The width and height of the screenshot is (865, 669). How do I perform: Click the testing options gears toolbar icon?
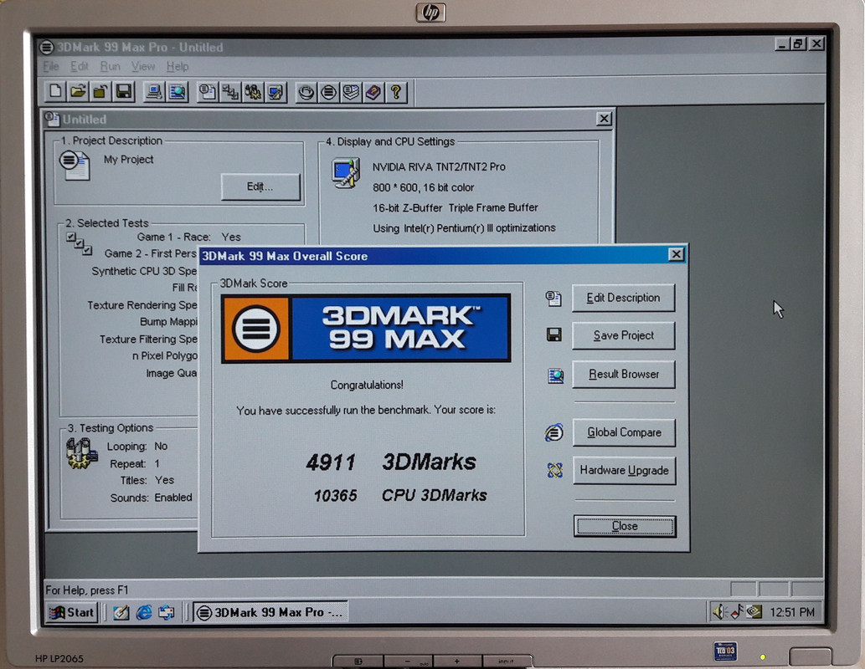click(x=253, y=91)
